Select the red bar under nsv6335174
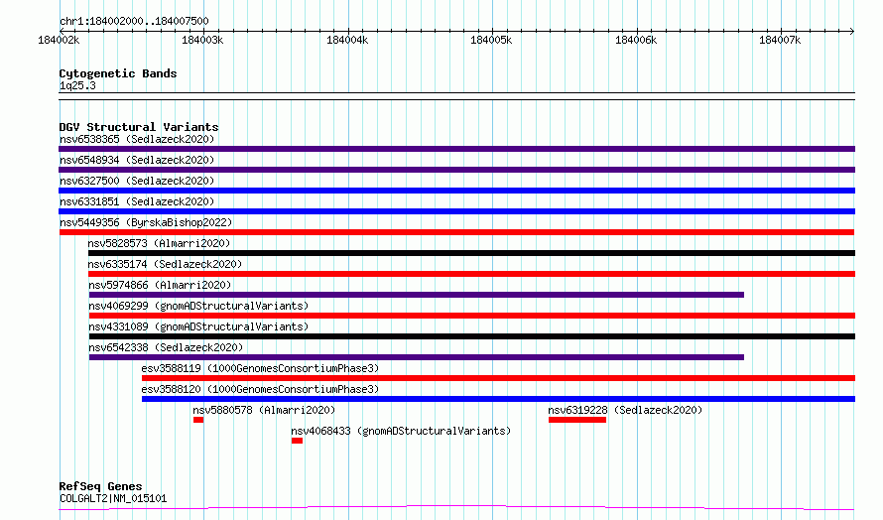The height and width of the screenshot is (520, 883). (471, 274)
